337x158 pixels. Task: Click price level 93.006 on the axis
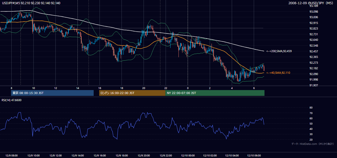(314, 17)
